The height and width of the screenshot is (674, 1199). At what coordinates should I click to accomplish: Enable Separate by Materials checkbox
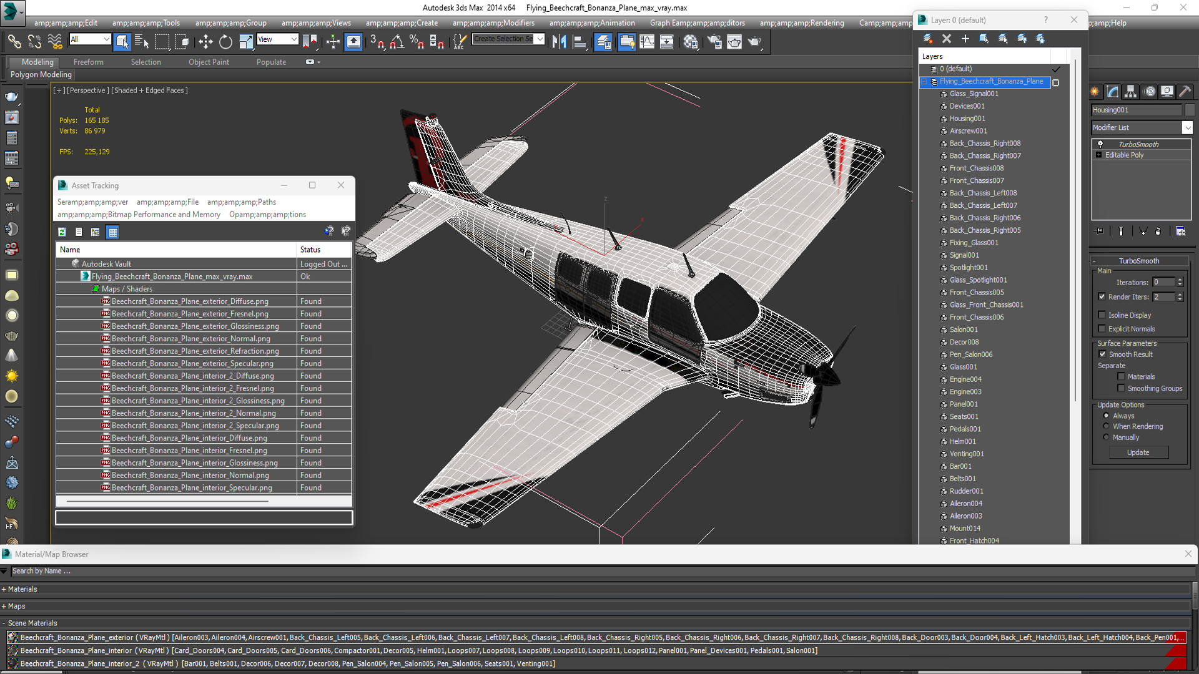pos(1121,376)
